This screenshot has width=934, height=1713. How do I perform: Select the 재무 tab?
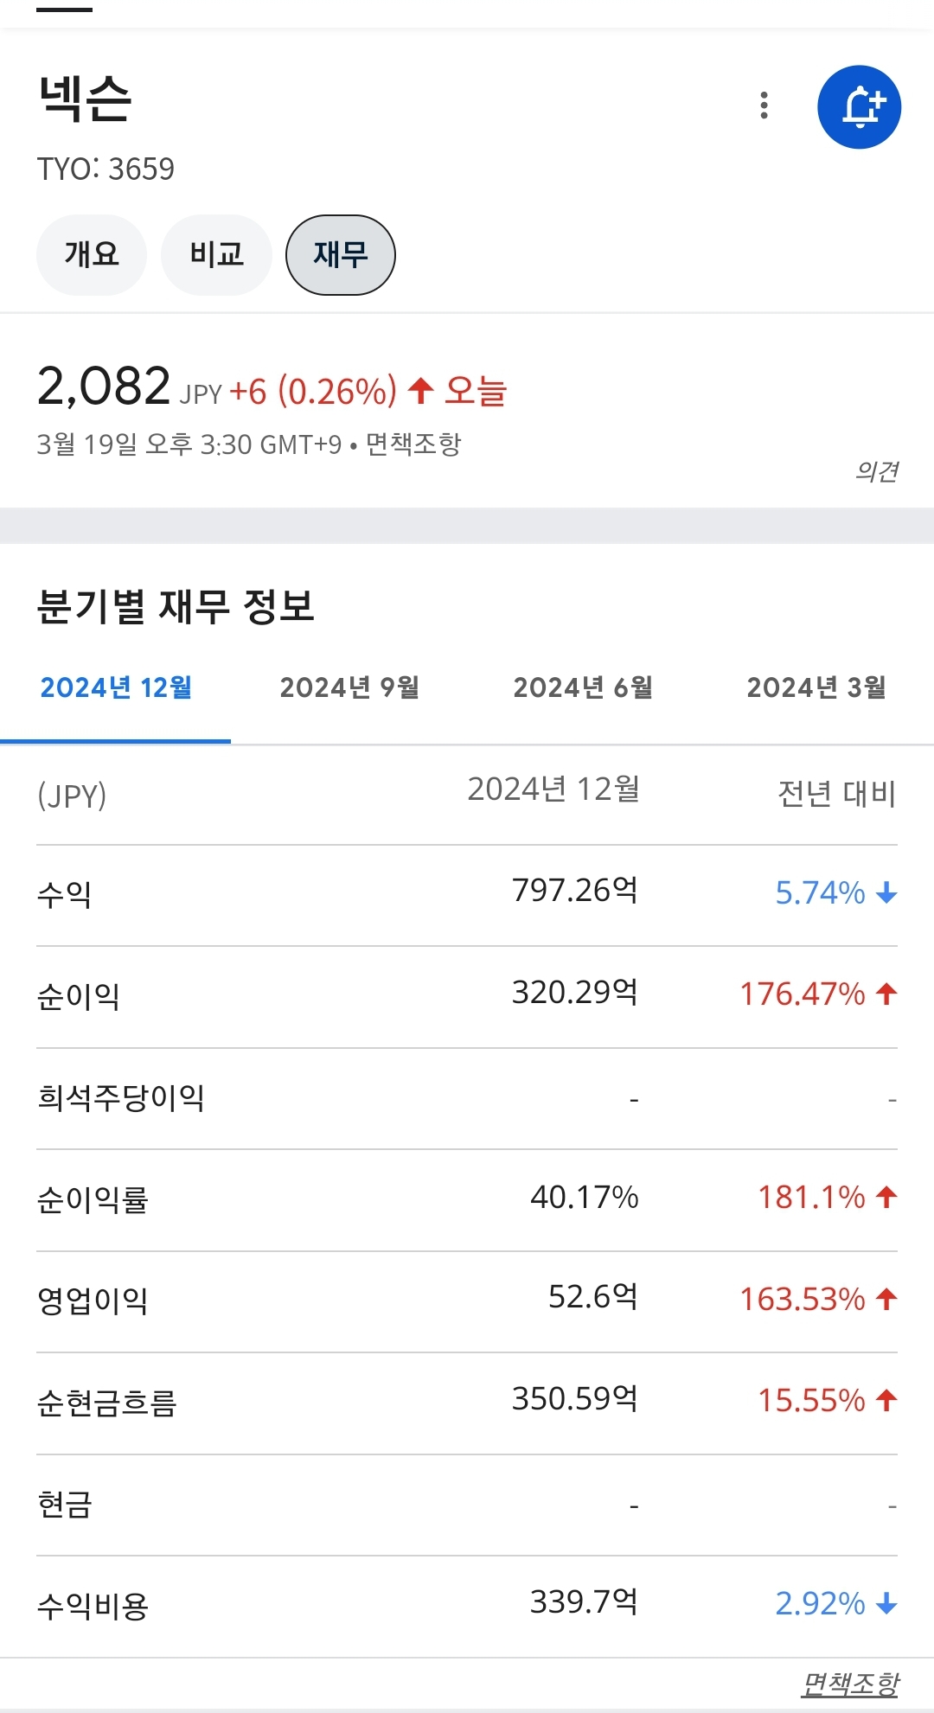(341, 255)
